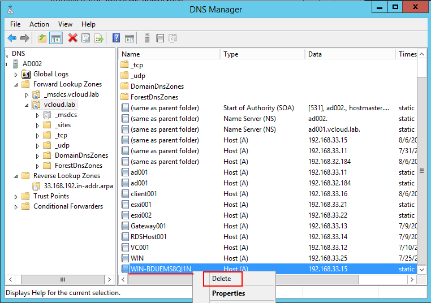Click the _tcp folder icon in records list
Viewport: 431px width, 303px height.
tap(124, 65)
